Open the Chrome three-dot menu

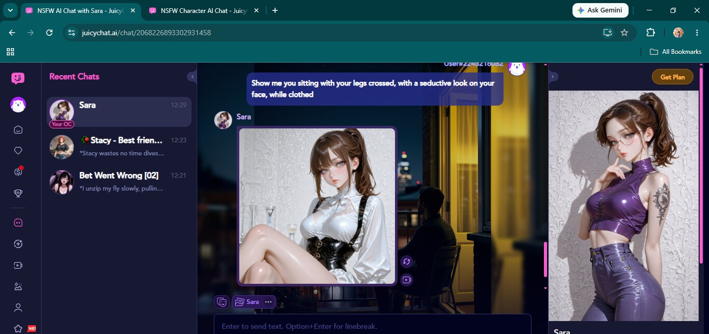pyautogui.click(x=697, y=33)
